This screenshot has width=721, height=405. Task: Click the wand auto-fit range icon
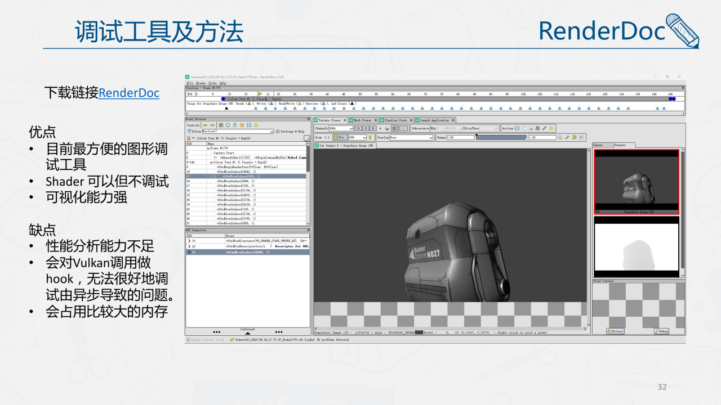pyautogui.click(x=567, y=137)
